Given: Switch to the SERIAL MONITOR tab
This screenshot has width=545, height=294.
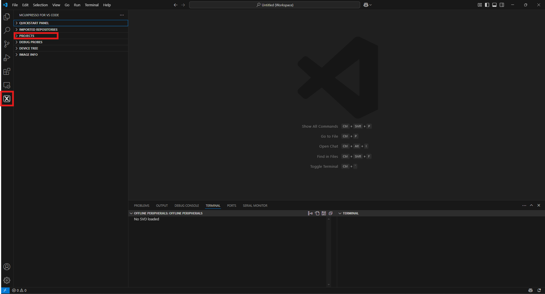Looking at the screenshot, I should pyautogui.click(x=255, y=205).
